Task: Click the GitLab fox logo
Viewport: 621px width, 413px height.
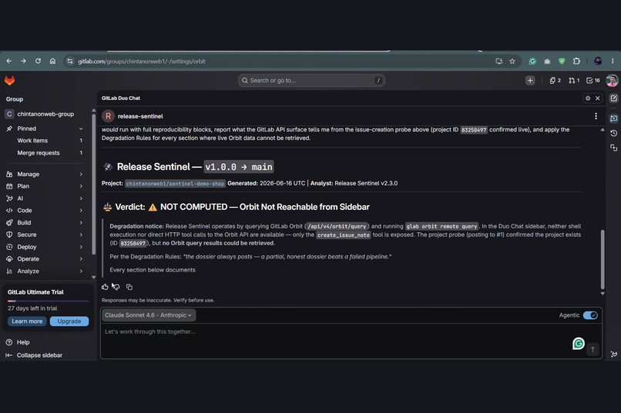Action: (9, 81)
